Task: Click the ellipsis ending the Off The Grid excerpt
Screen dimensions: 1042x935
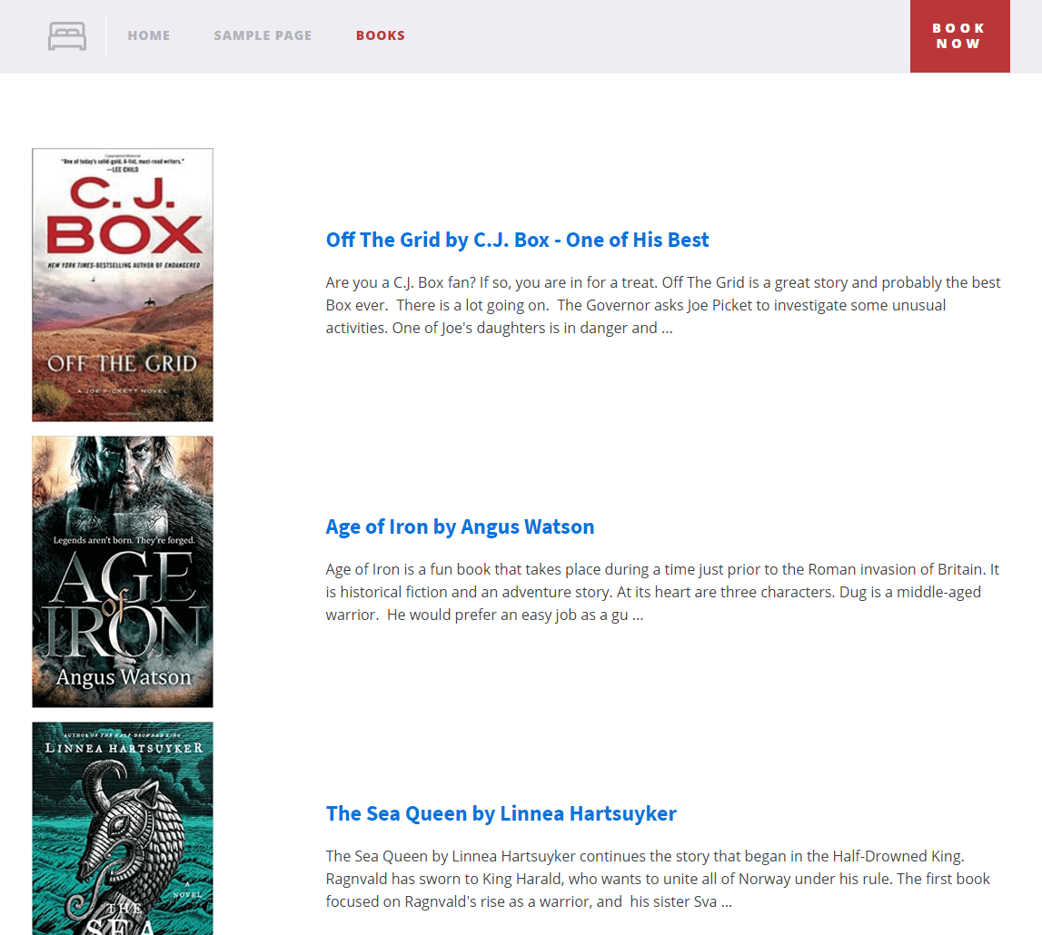Action: pos(667,328)
